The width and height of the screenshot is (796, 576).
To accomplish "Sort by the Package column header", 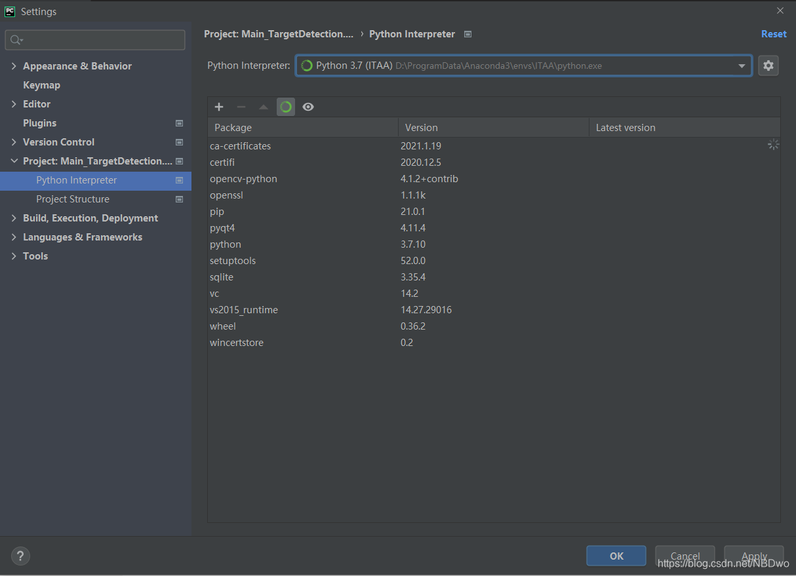I will [303, 128].
